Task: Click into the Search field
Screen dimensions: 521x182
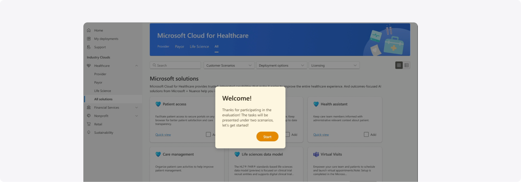Action: point(175,65)
